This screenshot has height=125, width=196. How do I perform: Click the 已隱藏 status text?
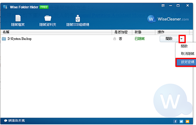(140, 39)
